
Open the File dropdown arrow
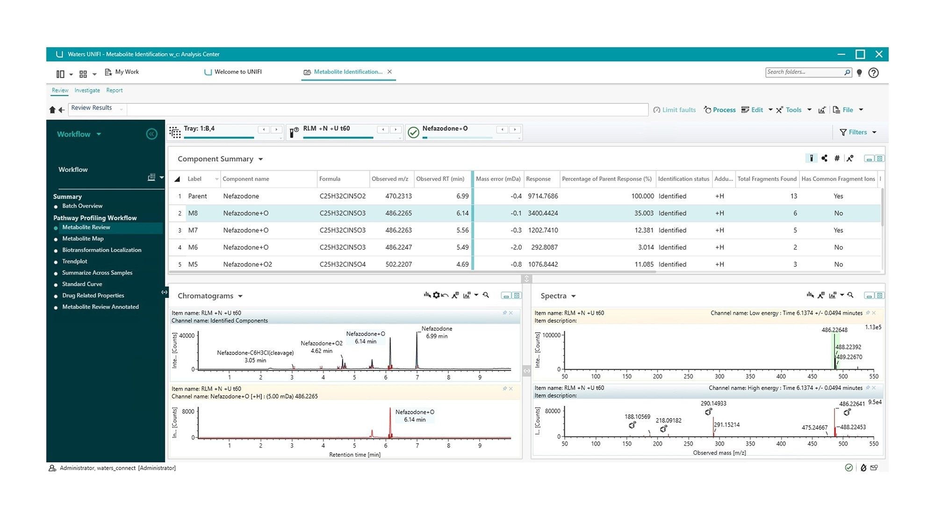(x=861, y=110)
